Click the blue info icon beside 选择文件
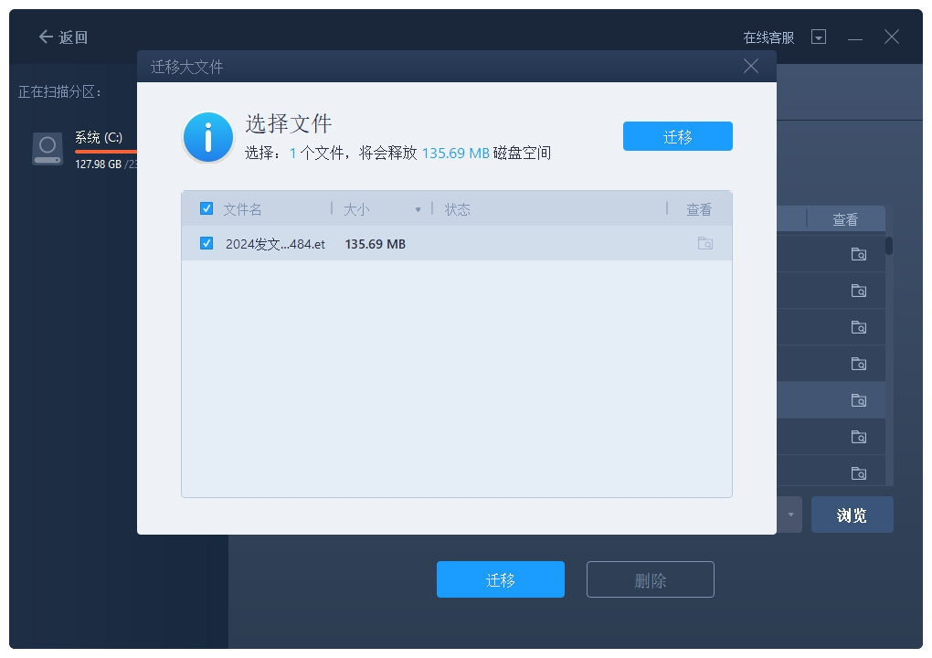The width and height of the screenshot is (932, 658). (x=208, y=138)
